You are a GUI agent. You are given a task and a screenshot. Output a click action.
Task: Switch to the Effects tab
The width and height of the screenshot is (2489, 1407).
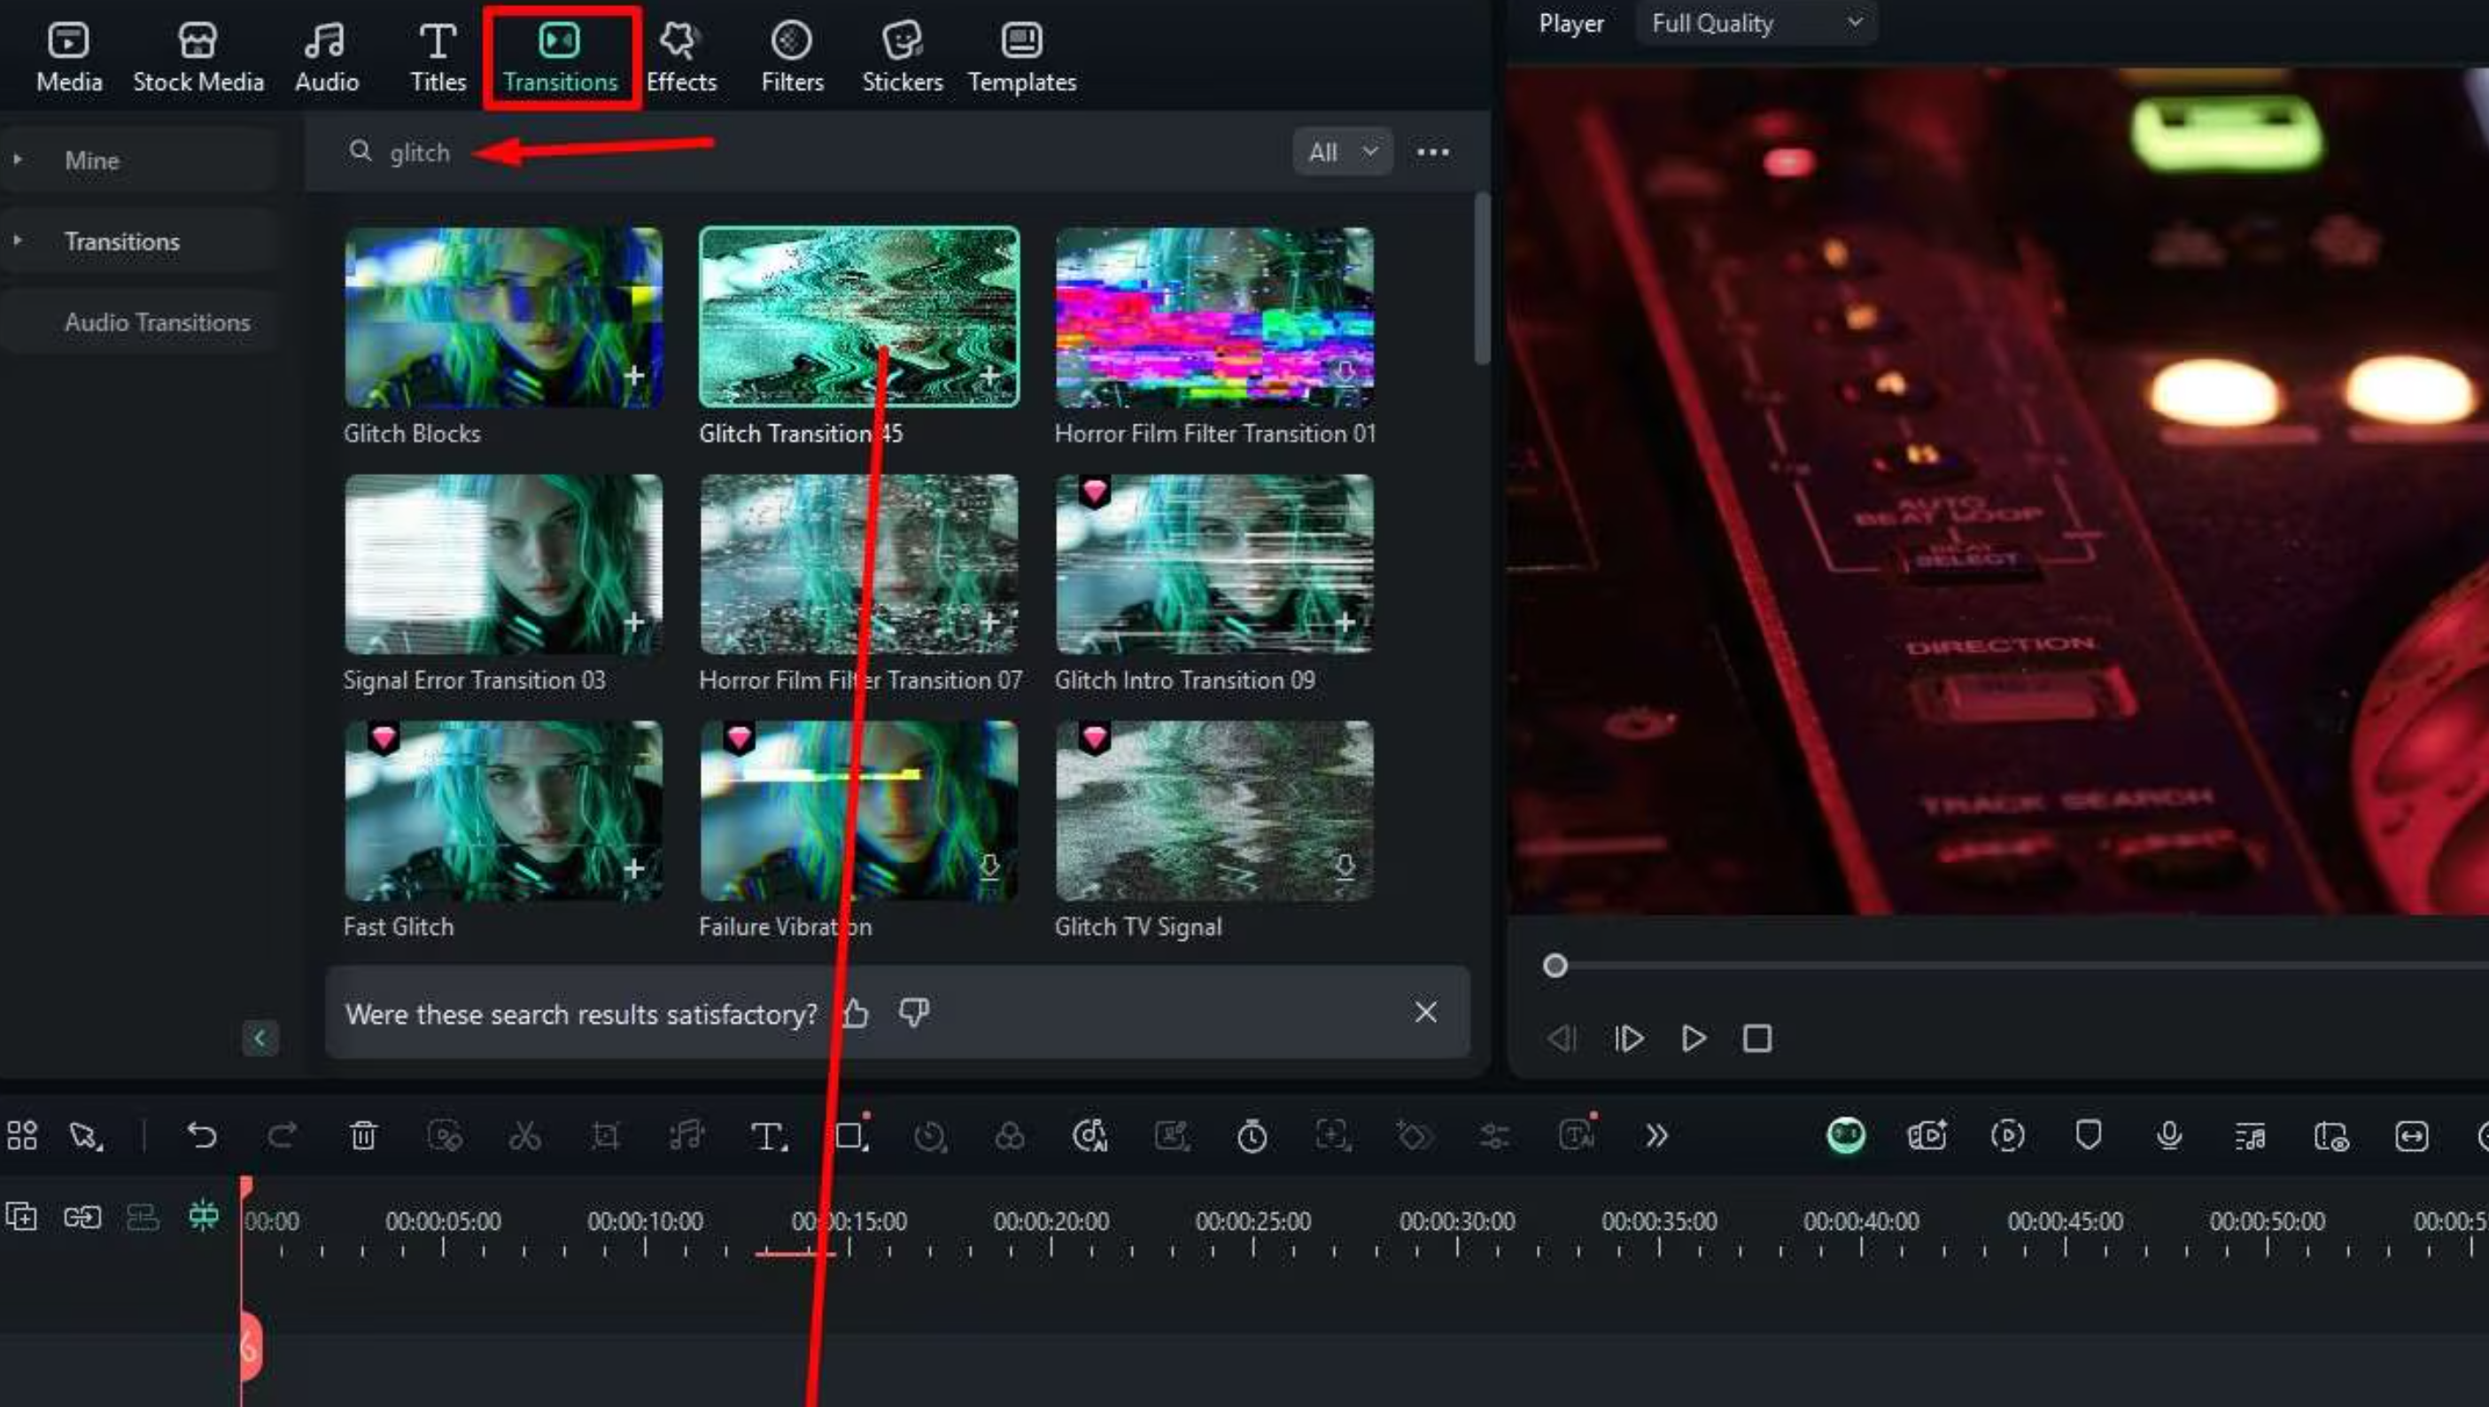(681, 55)
